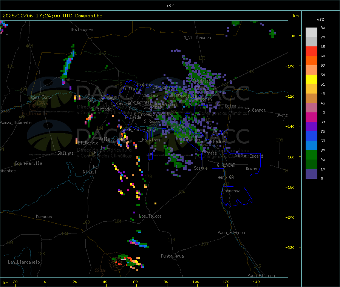Viewport: 340px width, 287px height.
Task: Select the L_Malvinas location label
Action: click(149, 140)
